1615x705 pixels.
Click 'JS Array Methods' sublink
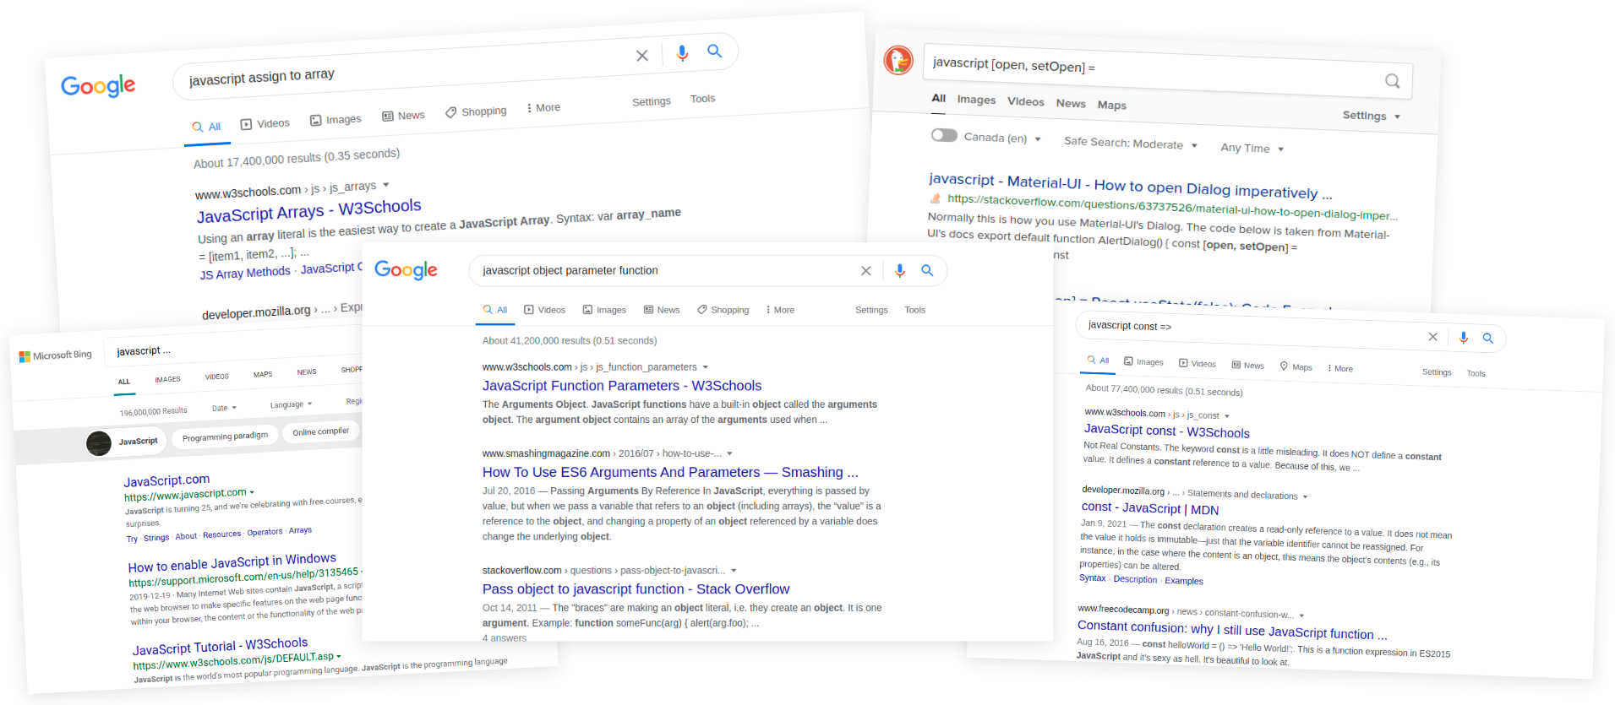[245, 273]
